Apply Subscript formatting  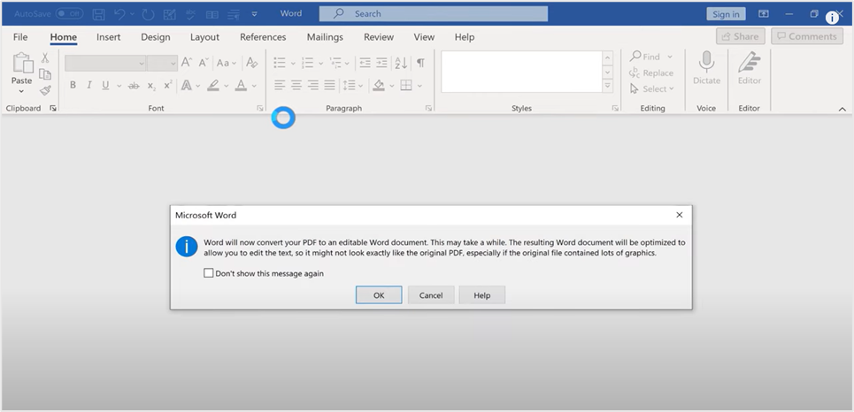point(151,86)
